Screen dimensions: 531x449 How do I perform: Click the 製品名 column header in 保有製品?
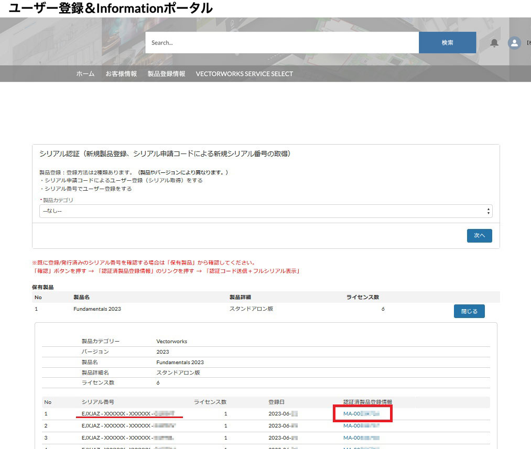82,297
